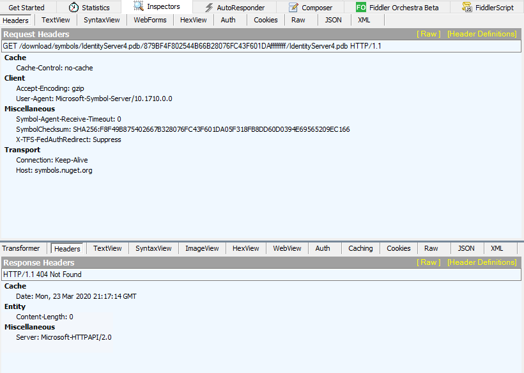Click the 404 Not Found status line
This screenshot has width=524, height=373.
click(256, 274)
